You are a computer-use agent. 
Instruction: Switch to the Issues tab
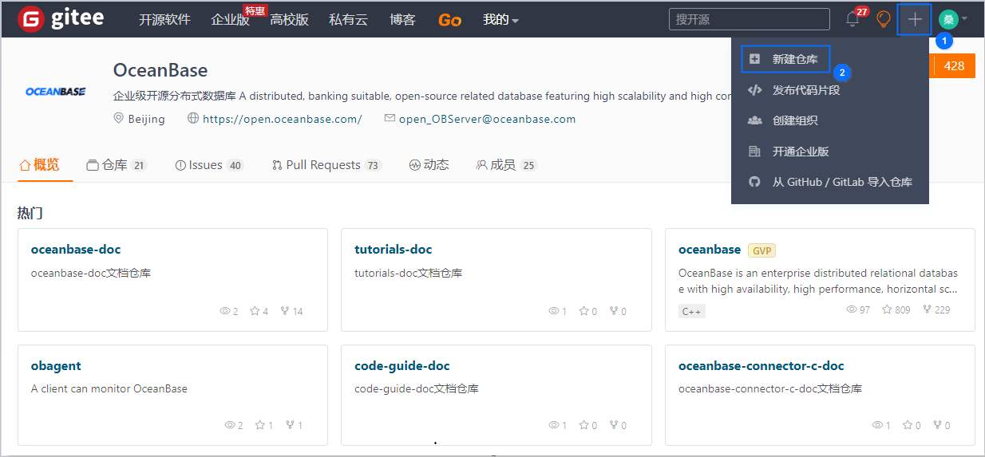209,165
